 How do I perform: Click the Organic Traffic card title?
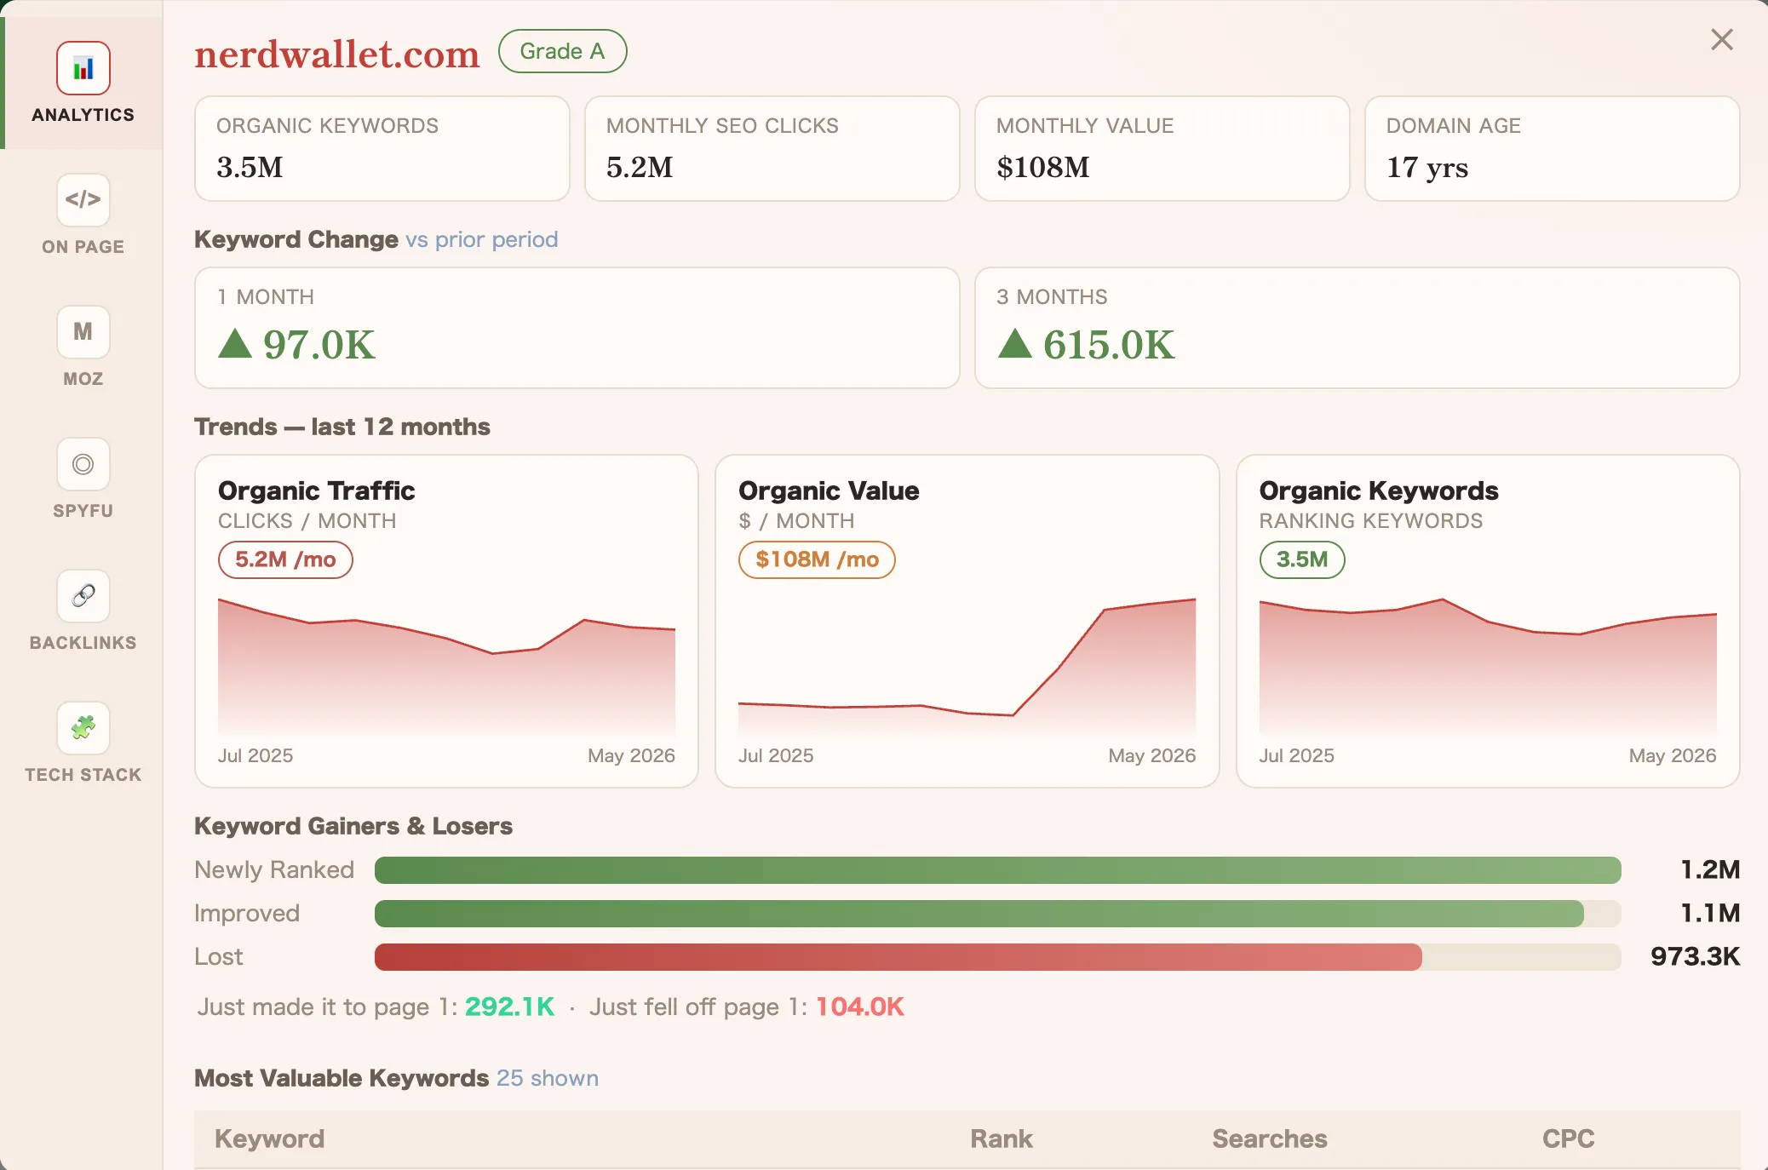click(317, 490)
